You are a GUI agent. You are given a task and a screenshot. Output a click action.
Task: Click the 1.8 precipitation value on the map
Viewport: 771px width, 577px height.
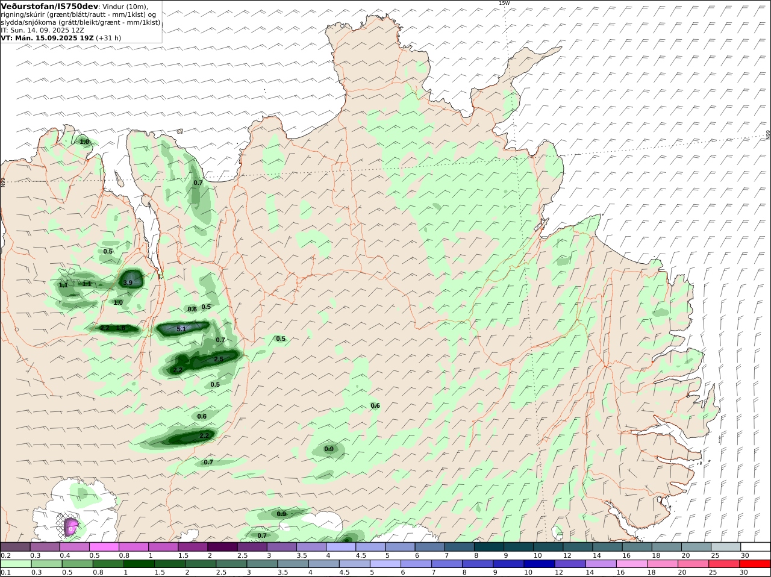tap(120, 328)
